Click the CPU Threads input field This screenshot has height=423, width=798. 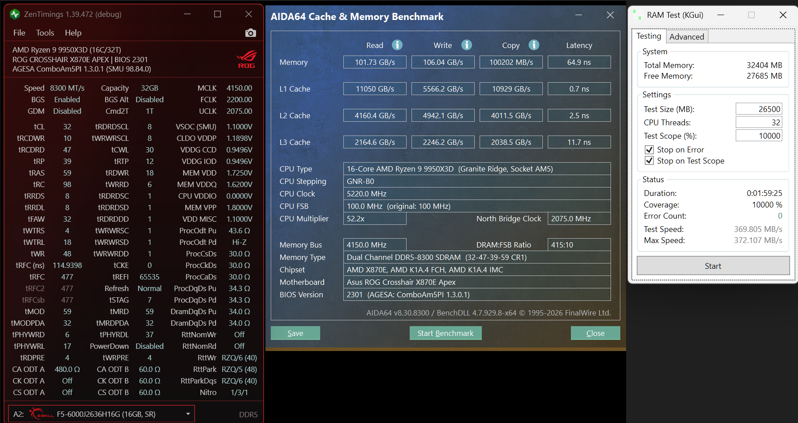pos(759,122)
